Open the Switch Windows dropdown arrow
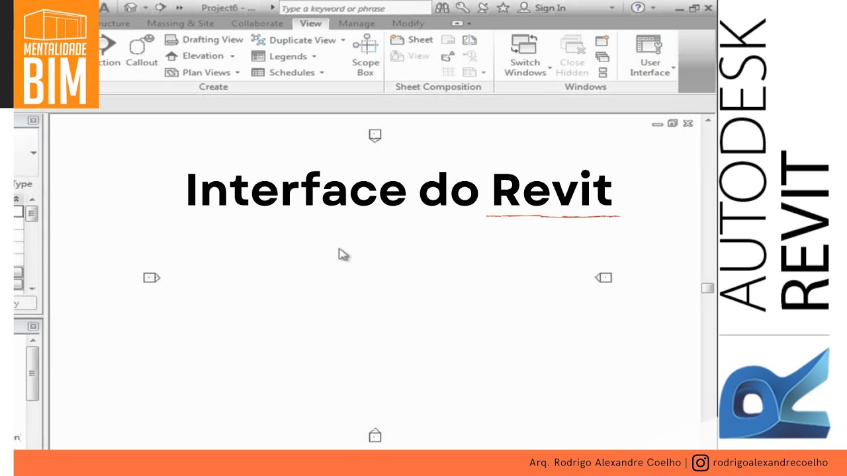This screenshot has width=847, height=476. click(550, 68)
